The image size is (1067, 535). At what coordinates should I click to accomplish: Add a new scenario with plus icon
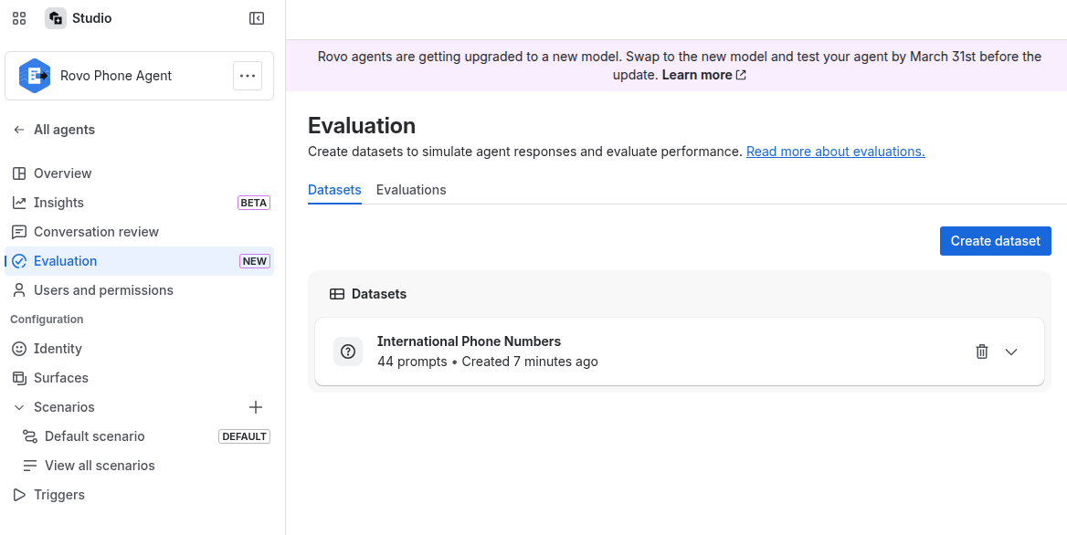255,407
